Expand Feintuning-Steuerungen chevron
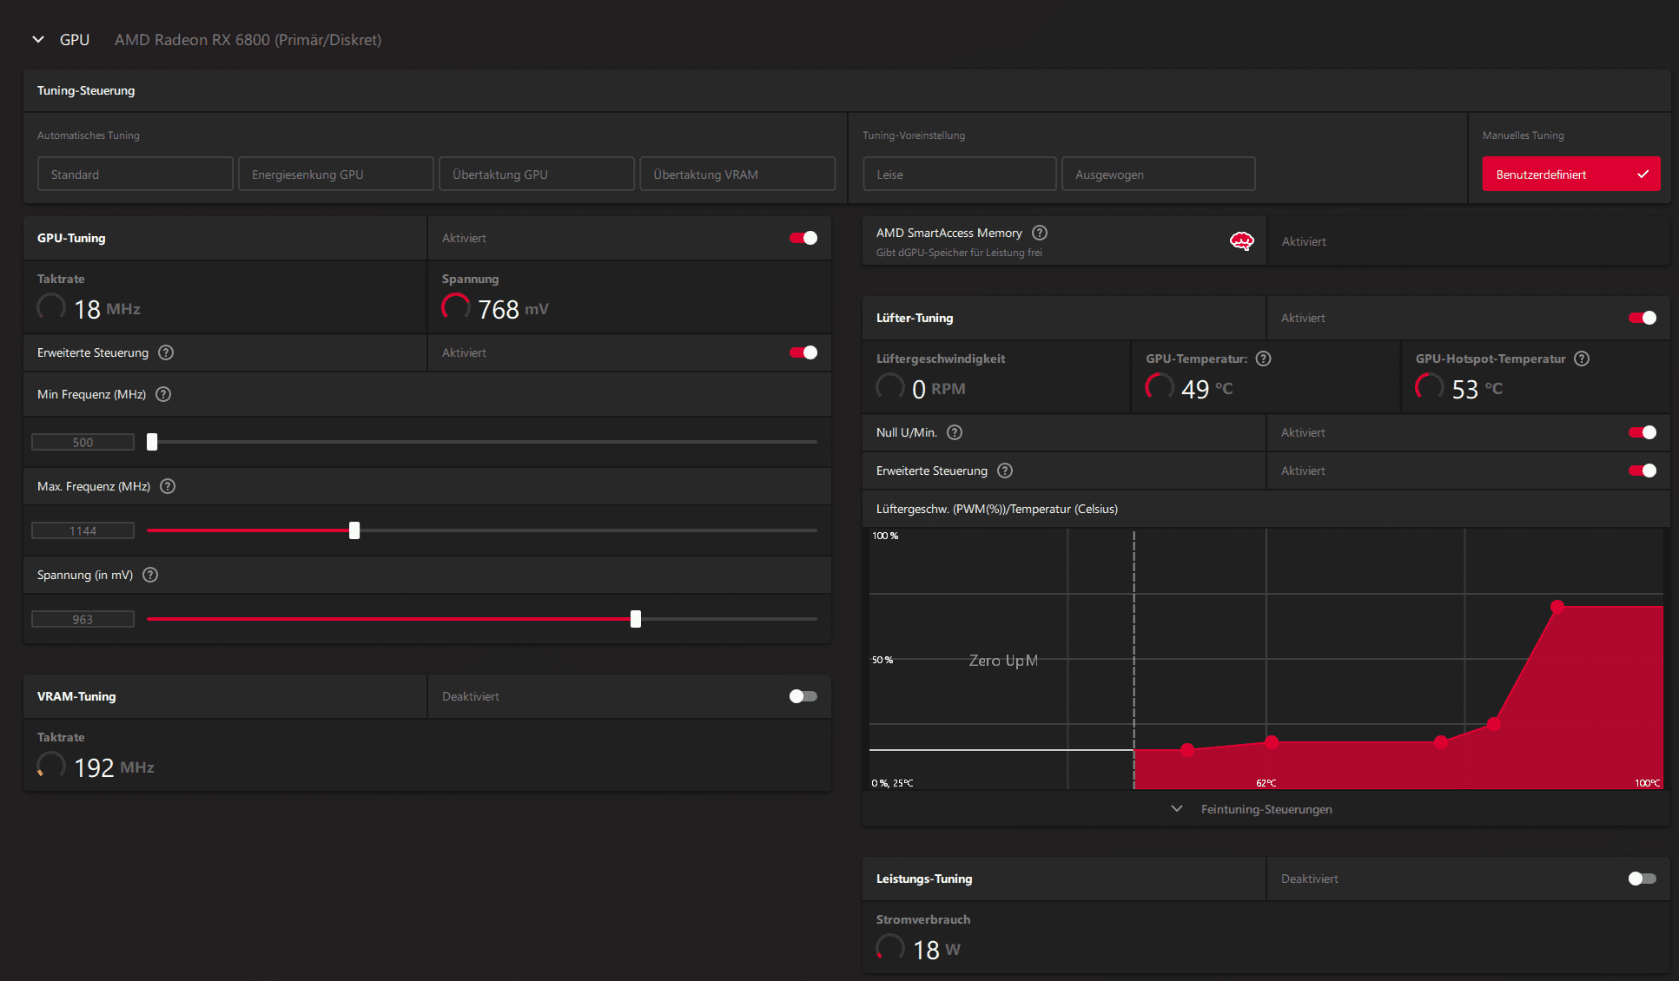This screenshot has height=981, width=1679. coord(1177,808)
